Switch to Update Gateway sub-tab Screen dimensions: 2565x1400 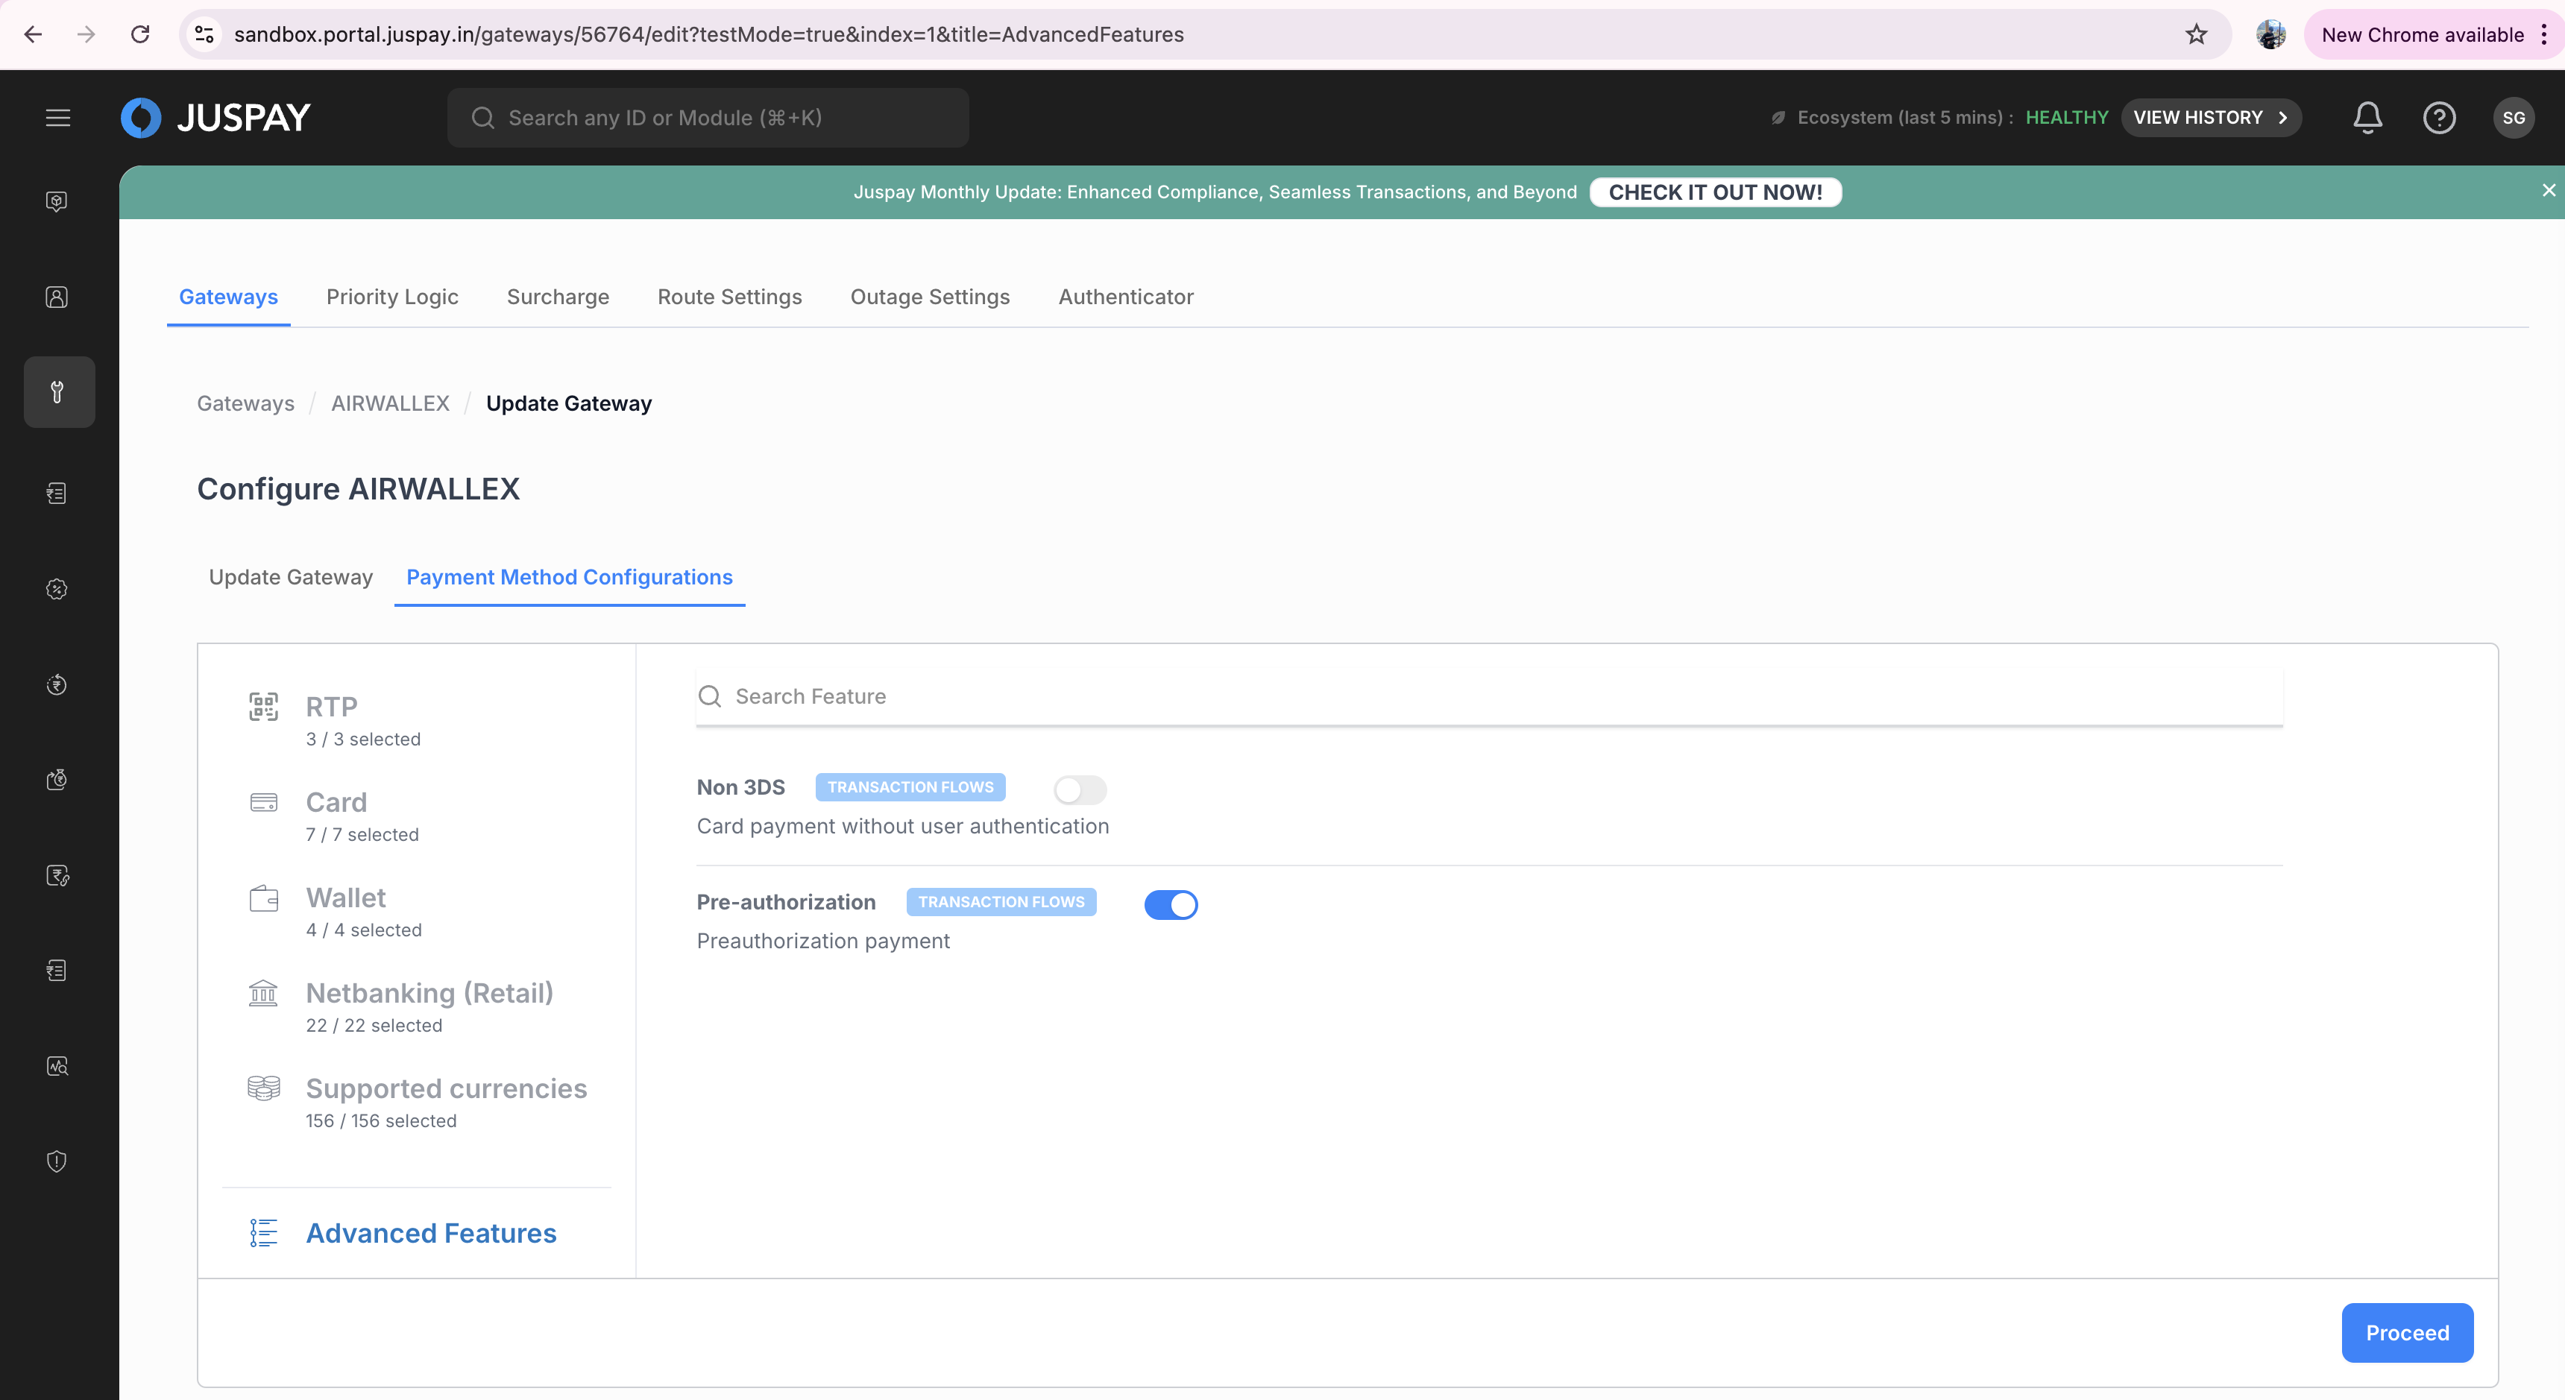coord(291,578)
